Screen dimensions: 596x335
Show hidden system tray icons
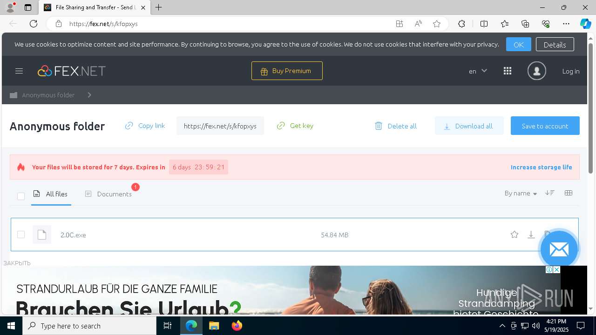click(502, 326)
